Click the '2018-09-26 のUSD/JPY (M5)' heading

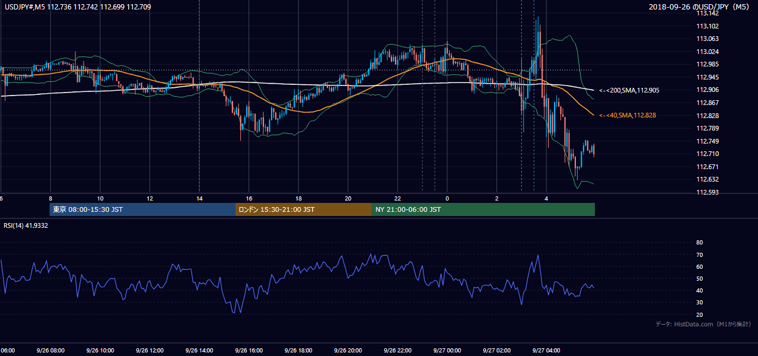pyautogui.click(x=699, y=7)
